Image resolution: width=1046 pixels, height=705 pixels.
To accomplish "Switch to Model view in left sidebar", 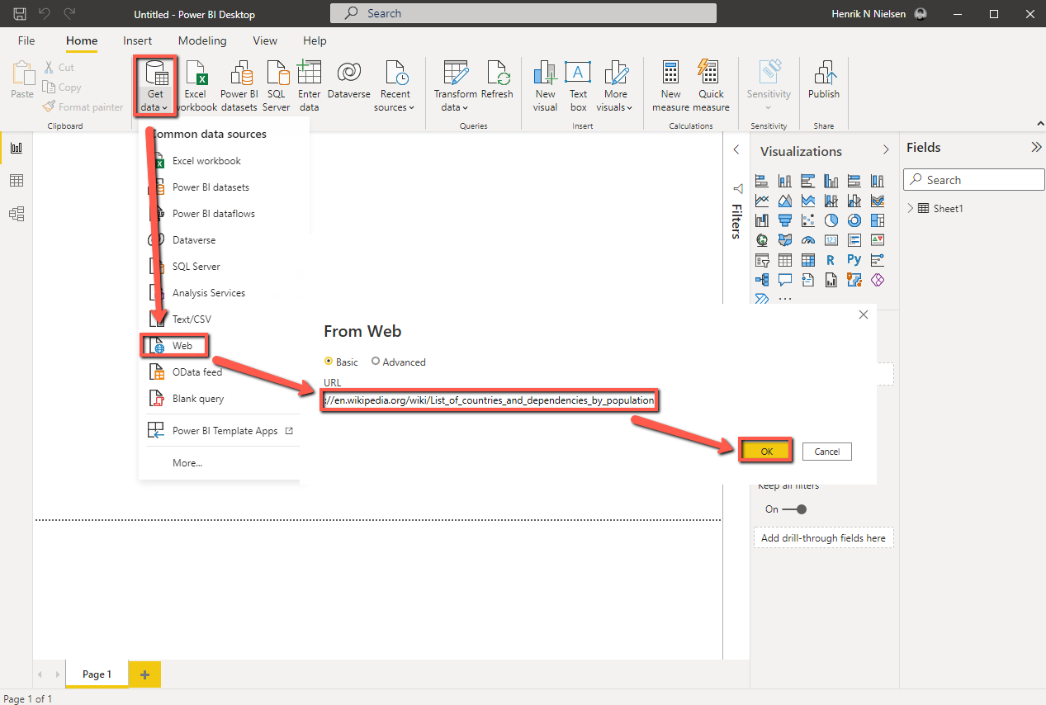I will click(x=17, y=214).
